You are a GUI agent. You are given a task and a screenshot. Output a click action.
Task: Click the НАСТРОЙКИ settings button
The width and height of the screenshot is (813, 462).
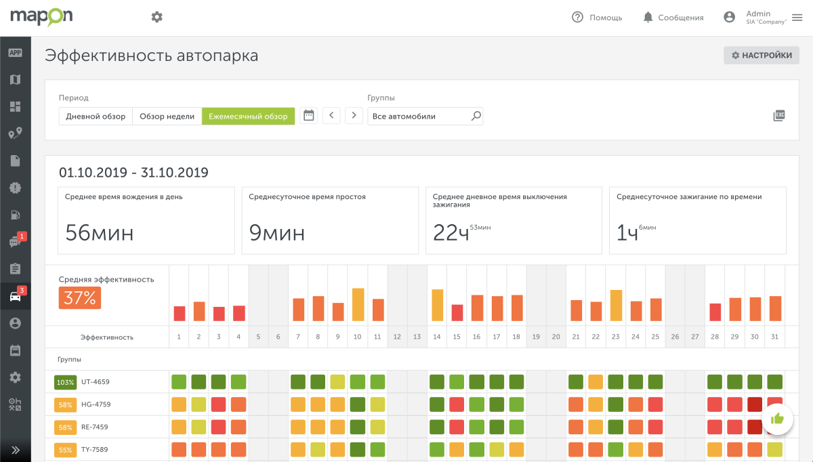(762, 56)
